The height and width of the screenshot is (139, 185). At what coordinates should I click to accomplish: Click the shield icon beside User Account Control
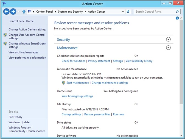(5, 35)
